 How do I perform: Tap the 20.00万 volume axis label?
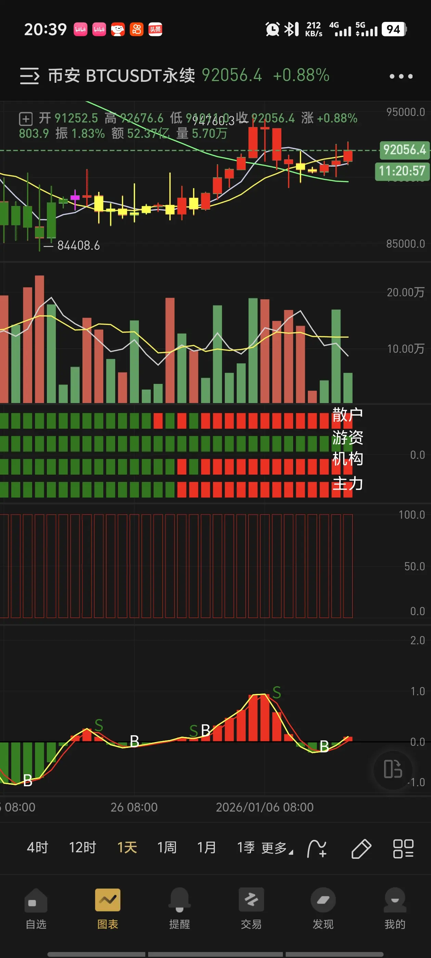[x=406, y=292]
